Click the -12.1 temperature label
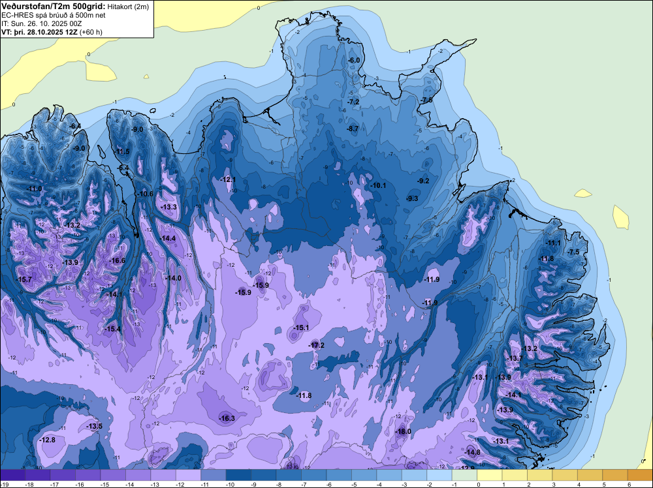 (227, 179)
